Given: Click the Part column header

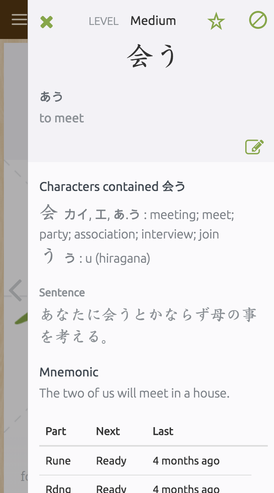Looking at the screenshot, I should click(56, 431).
